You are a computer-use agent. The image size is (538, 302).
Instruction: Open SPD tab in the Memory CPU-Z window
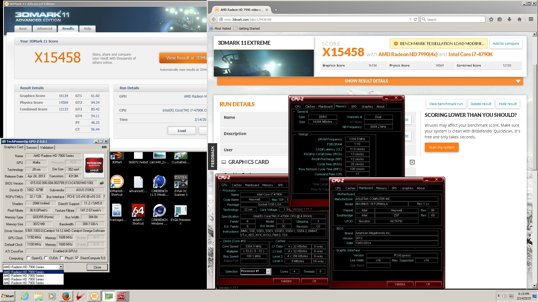pos(354,107)
